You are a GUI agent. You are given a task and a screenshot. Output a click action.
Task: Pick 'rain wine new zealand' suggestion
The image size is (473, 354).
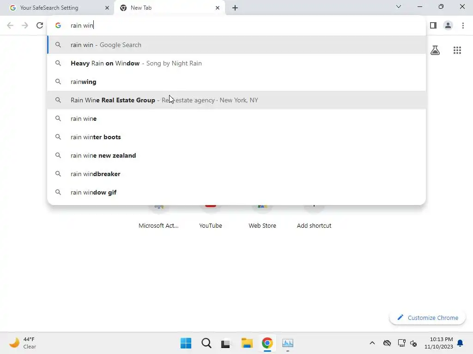(x=236, y=155)
